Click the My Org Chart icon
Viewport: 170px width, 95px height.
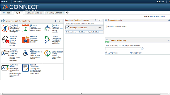(x=106, y=53)
